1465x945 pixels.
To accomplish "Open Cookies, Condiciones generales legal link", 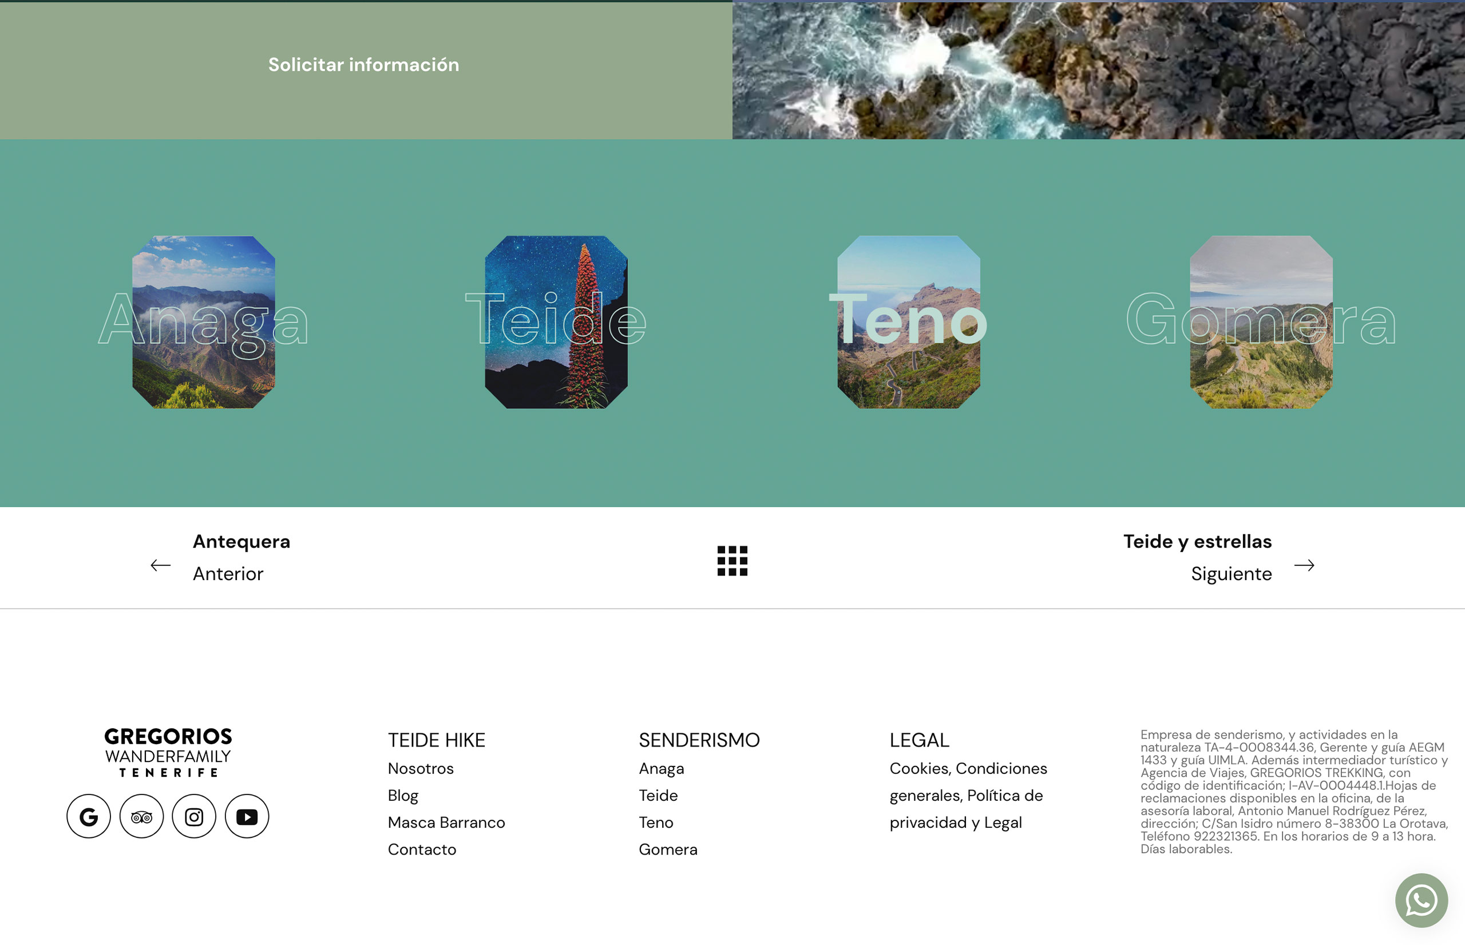I will coord(968,795).
